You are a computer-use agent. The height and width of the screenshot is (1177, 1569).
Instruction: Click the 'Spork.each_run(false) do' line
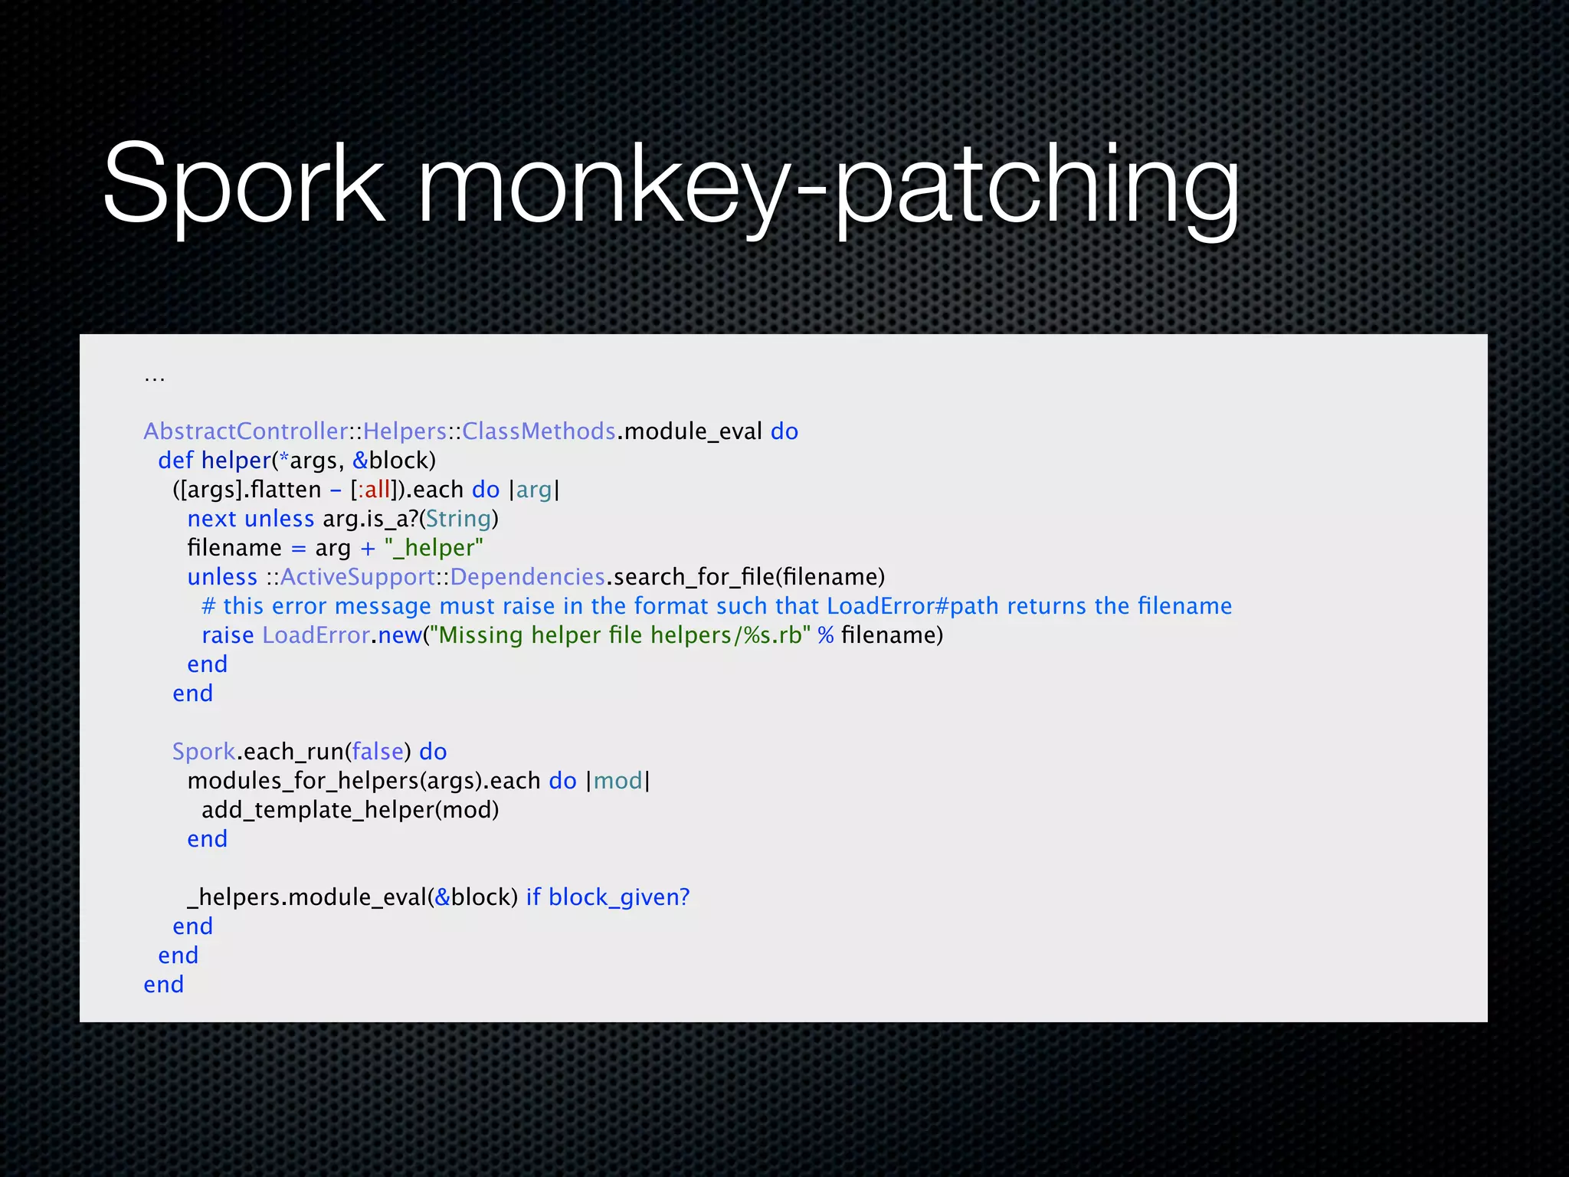(x=310, y=752)
